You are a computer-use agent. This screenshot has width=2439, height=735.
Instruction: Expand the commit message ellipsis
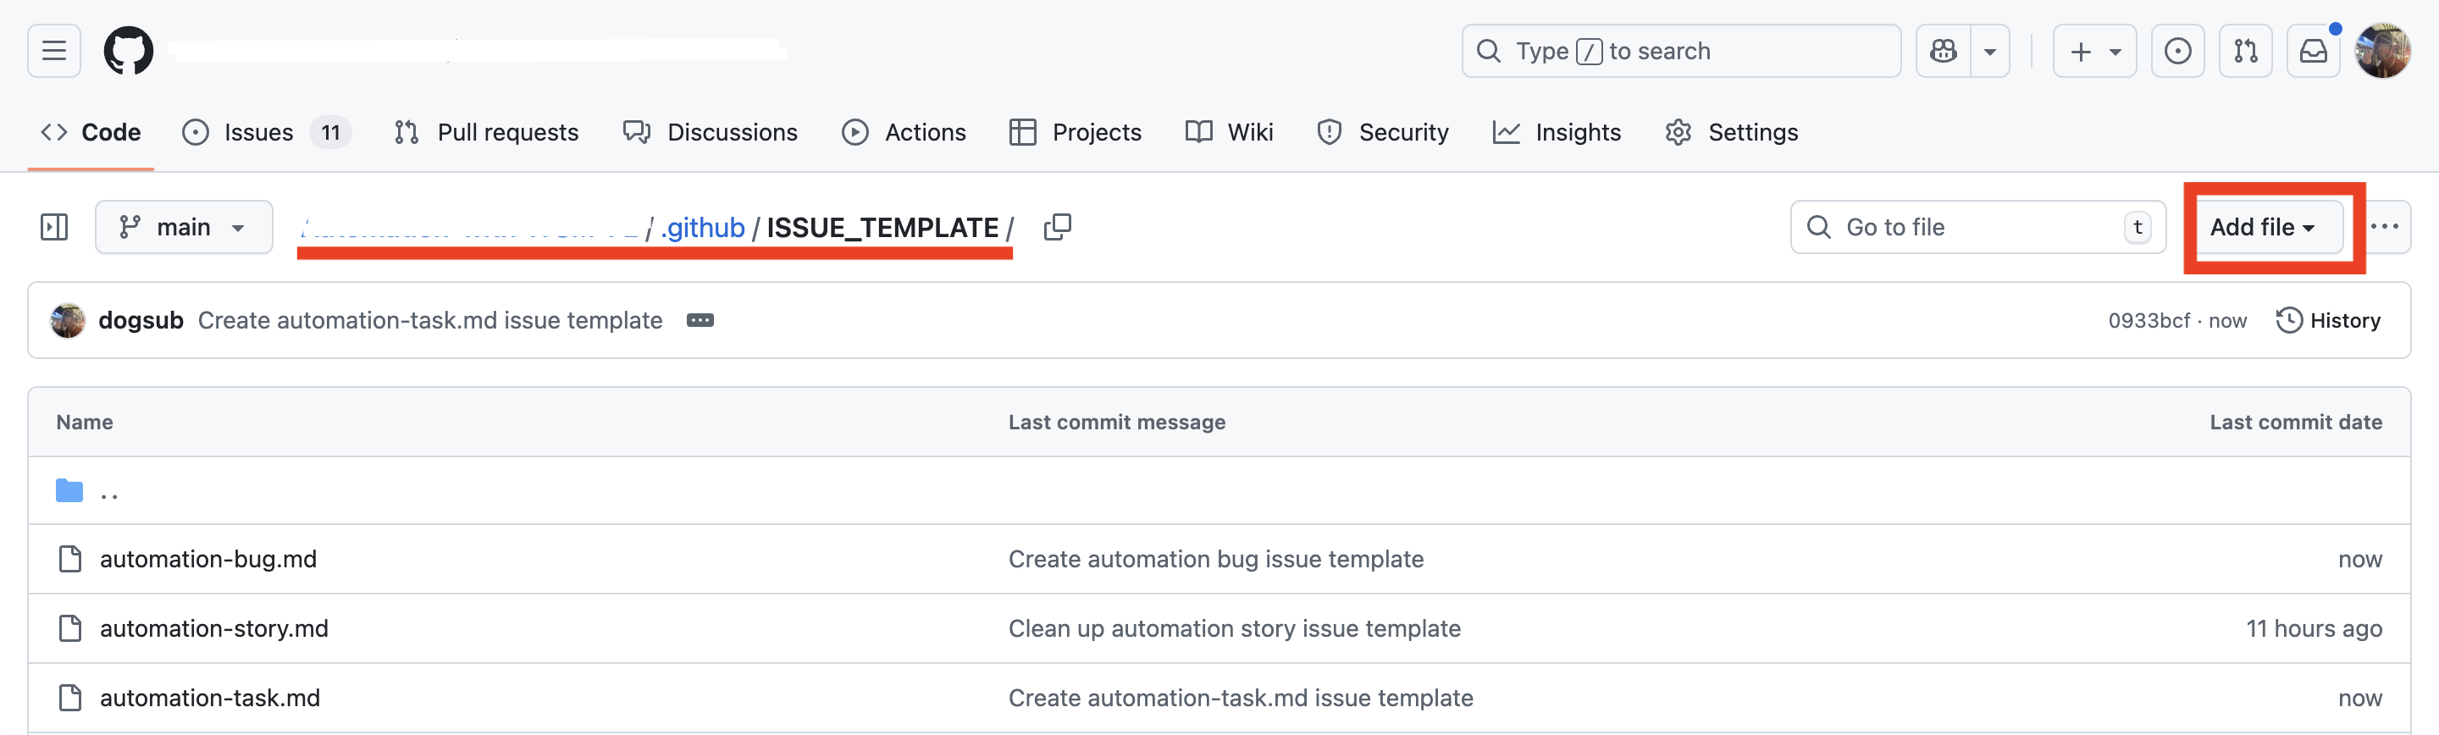pyautogui.click(x=700, y=321)
